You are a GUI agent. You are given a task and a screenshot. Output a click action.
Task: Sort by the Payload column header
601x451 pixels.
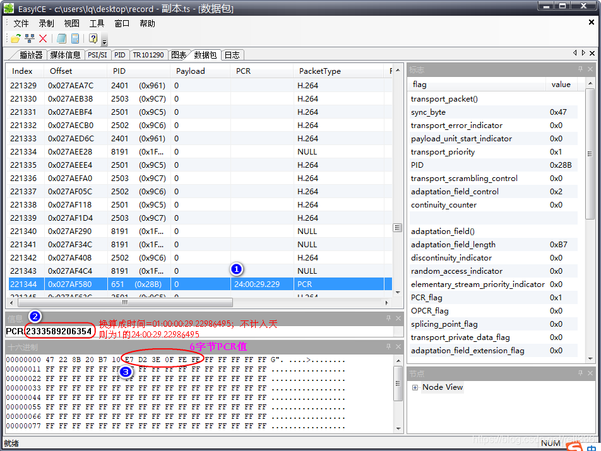(199, 71)
